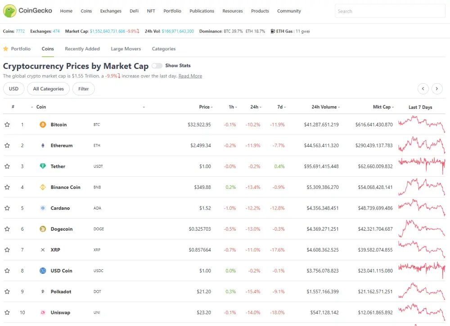This screenshot has height=326, width=450.
Task: Open the USD currency dropdown
Action: (13, 89)
